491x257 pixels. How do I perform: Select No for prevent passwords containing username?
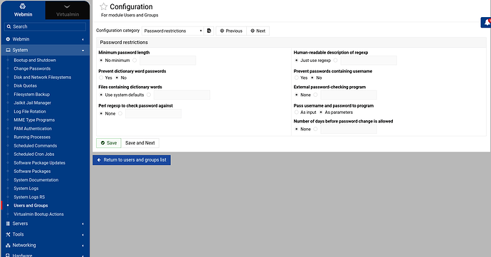(312, 78)
